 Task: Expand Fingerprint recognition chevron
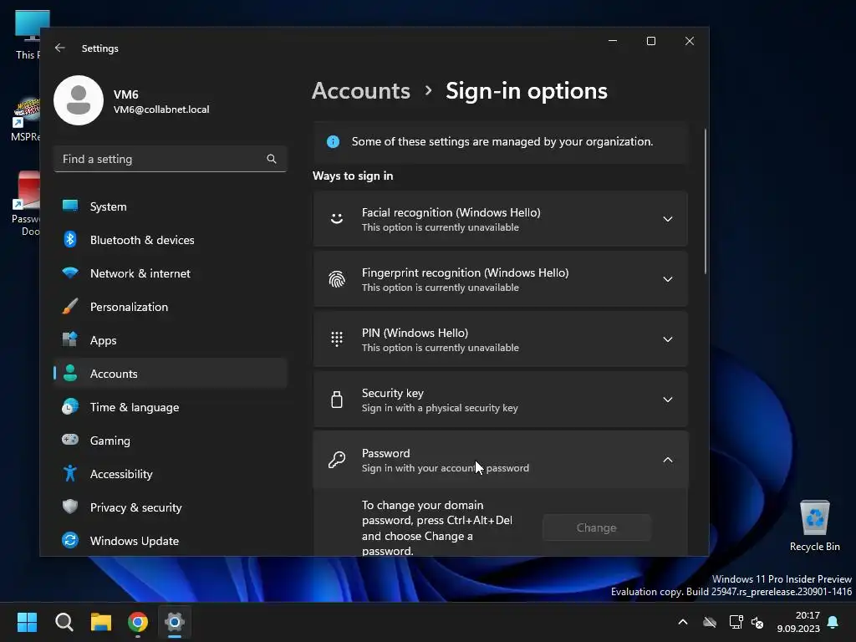pos(667,279)
